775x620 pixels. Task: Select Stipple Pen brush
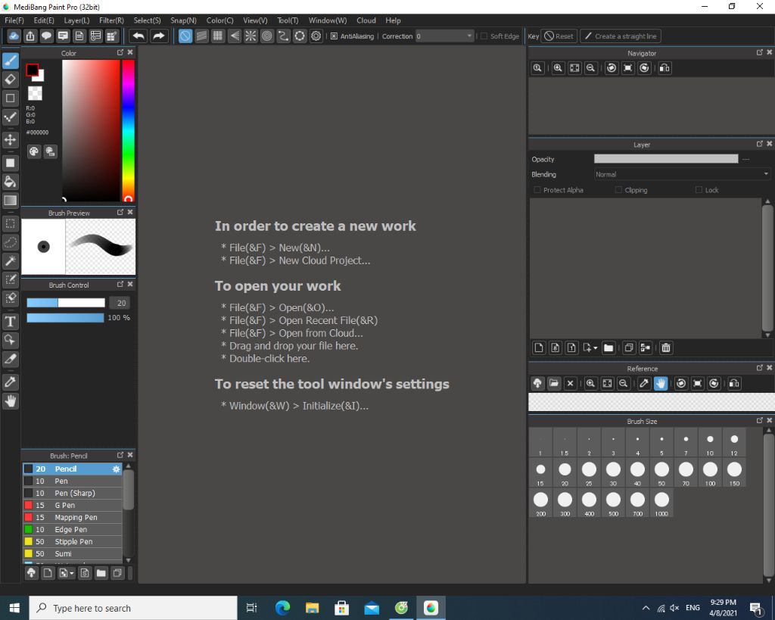click(x=73, y=542)
